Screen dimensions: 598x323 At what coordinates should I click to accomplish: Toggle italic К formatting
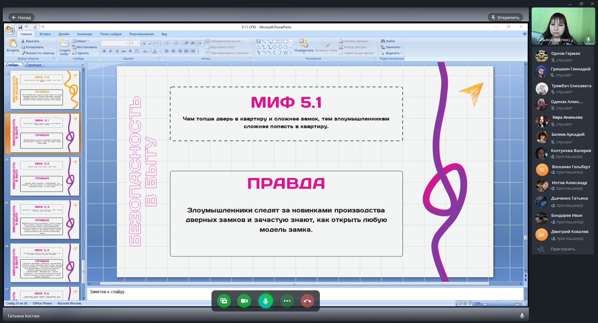click(x=111, y=51)
